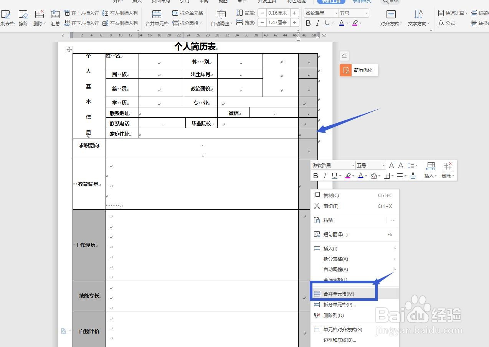Select 合并单元格(M) in context menu

[355, 294]
